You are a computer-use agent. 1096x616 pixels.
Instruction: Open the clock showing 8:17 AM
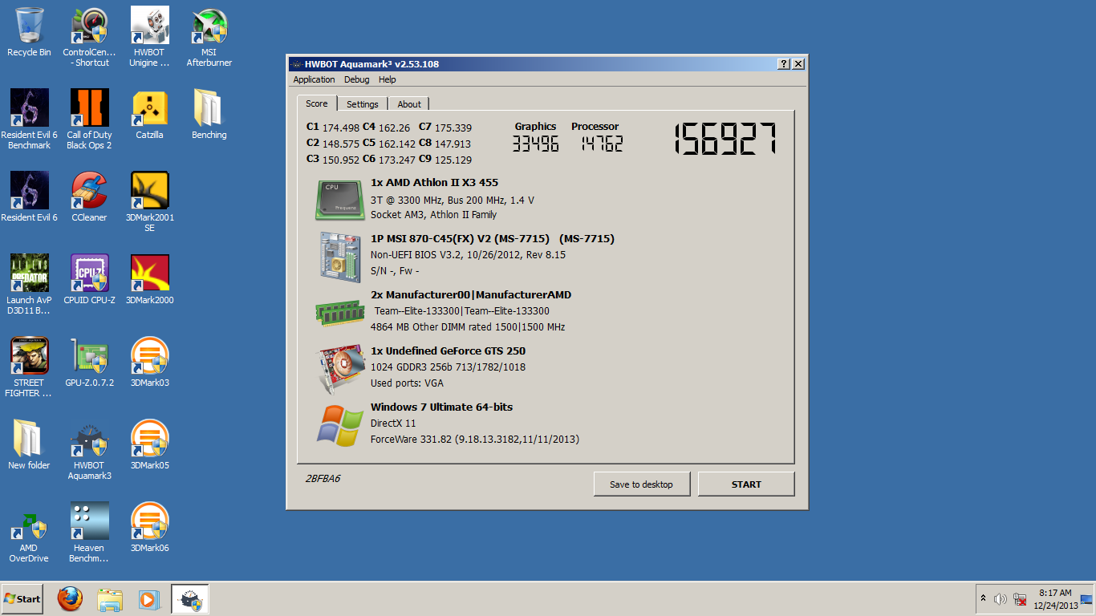(1055, 599)
